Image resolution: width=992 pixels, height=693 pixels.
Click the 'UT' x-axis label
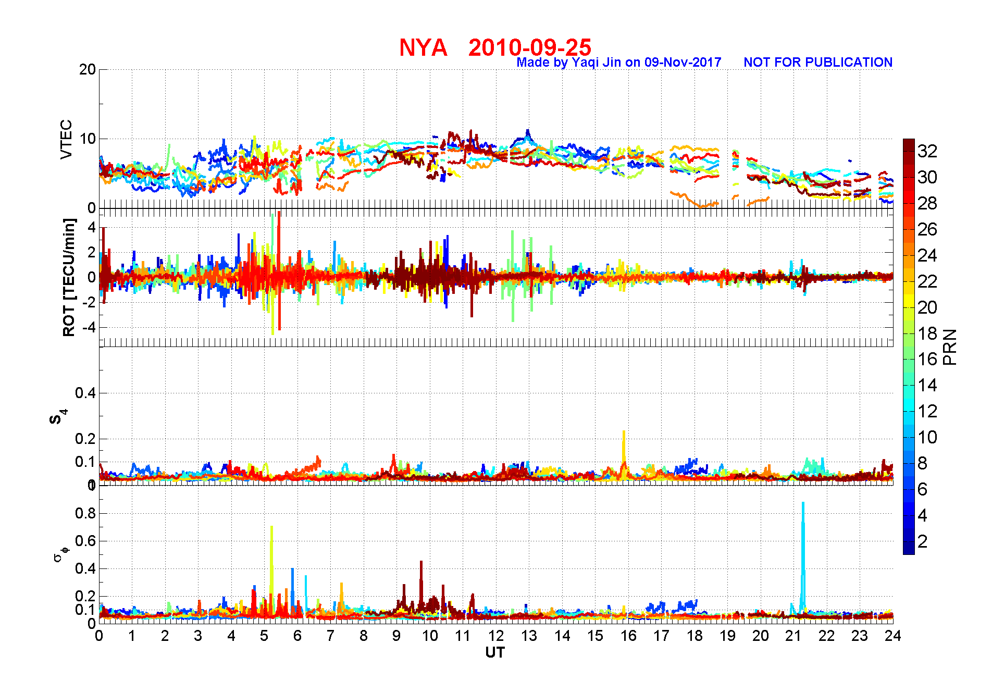pos(495,652)
